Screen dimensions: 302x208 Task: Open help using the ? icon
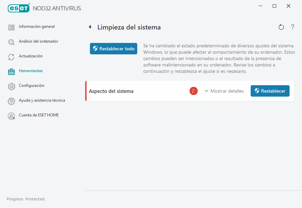[292, 27]
